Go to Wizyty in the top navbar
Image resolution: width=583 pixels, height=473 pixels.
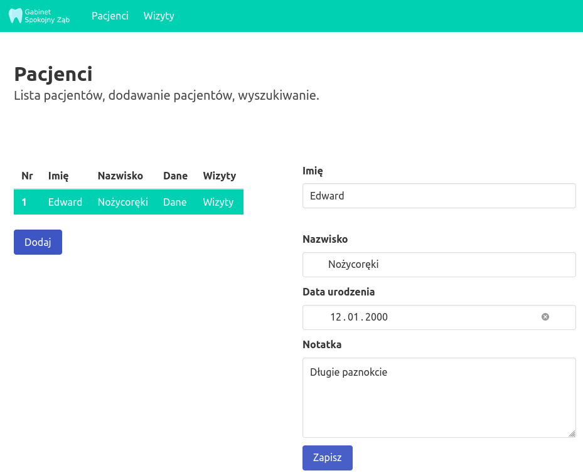pos(159,16)
